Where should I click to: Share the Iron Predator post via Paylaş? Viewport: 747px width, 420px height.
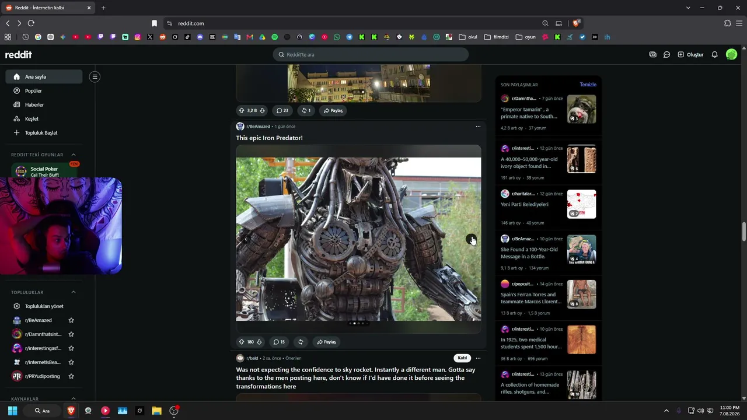[326, 342]
